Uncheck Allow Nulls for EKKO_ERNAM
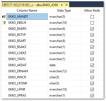Viewport: 106px width, 101px height. click(x=92, y=71)
